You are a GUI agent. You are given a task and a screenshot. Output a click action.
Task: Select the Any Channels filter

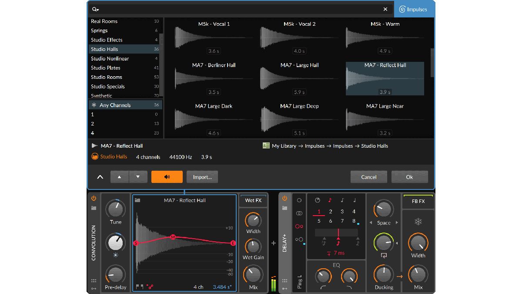pyautogui.click(x=124, y=105)
